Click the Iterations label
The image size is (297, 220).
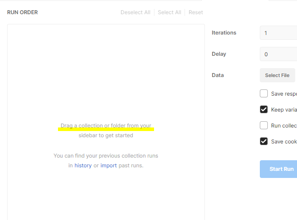coord(224,33)
